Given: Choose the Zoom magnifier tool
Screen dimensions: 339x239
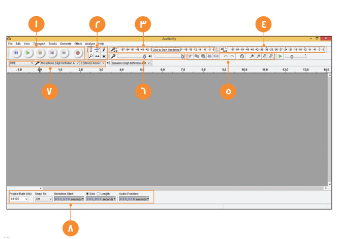Looking at the screenshot, I should [91, 56].
